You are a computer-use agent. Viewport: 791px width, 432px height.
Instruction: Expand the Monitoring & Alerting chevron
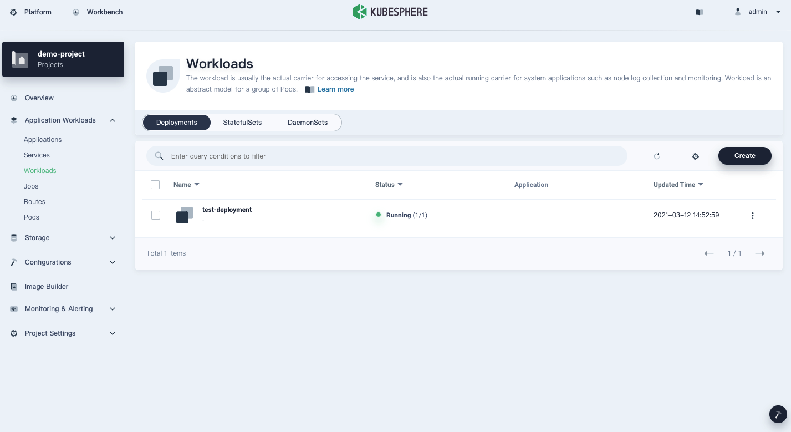pyautogui.click(x=113, y=309)
